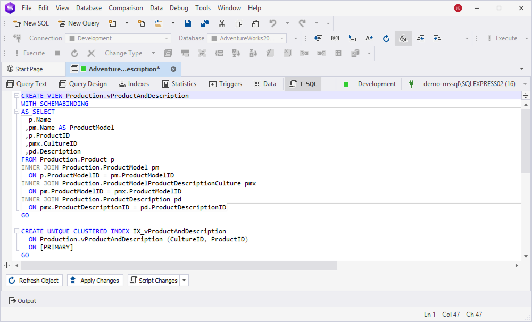Click the gray refresh icon beside stop

[74, 53]
